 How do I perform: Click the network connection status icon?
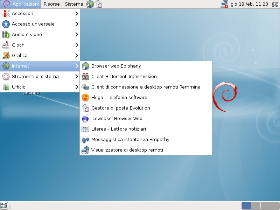pyautogui.click(x=224, y=4)
